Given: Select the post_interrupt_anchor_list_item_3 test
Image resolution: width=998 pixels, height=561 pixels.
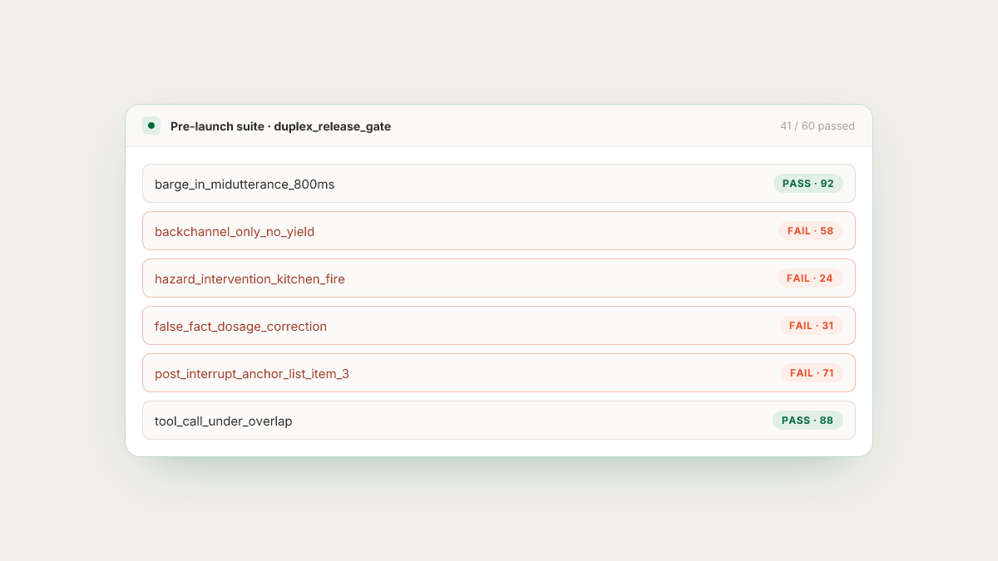Looking at the screenshot, I should (499, 373).
